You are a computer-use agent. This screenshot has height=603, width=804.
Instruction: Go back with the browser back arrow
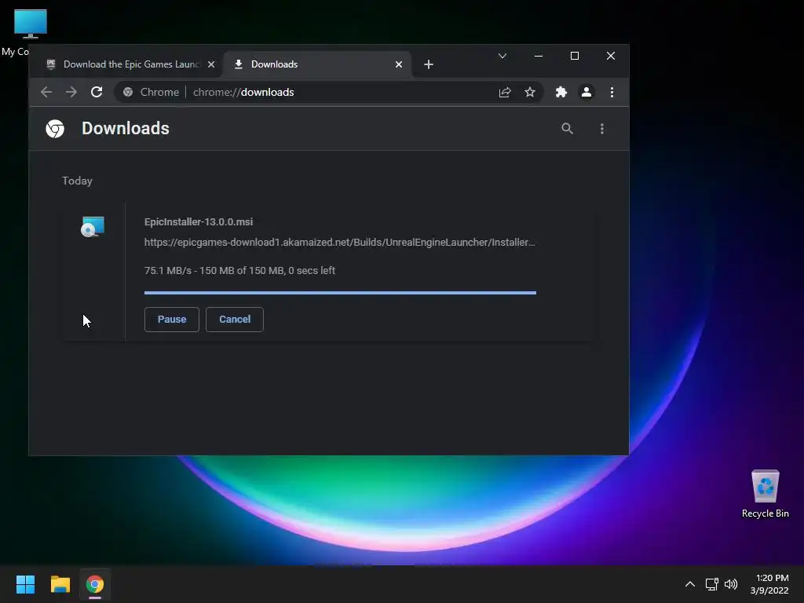point(46,93)
